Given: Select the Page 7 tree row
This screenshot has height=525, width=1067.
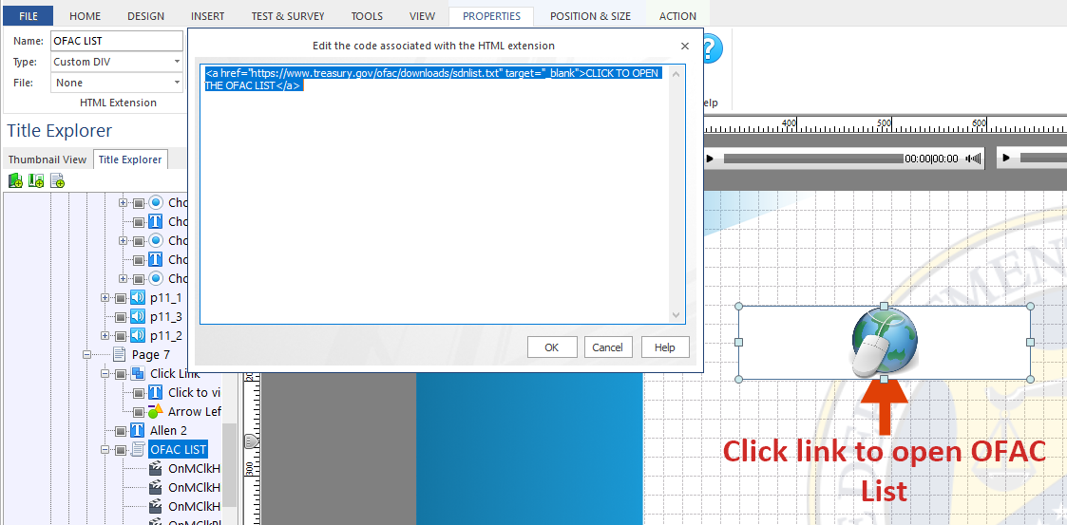Looking at the screenshot, I should (151, 354).
